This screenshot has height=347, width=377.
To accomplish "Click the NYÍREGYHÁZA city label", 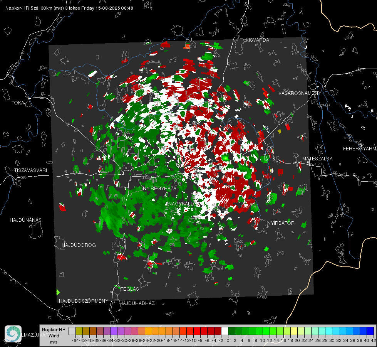I will 159,188.
